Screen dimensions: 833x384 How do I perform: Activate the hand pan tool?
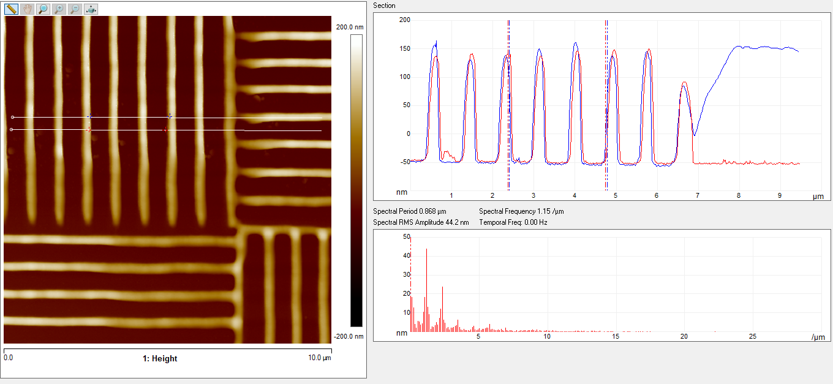pyautogui.click(x=28, y=9)
